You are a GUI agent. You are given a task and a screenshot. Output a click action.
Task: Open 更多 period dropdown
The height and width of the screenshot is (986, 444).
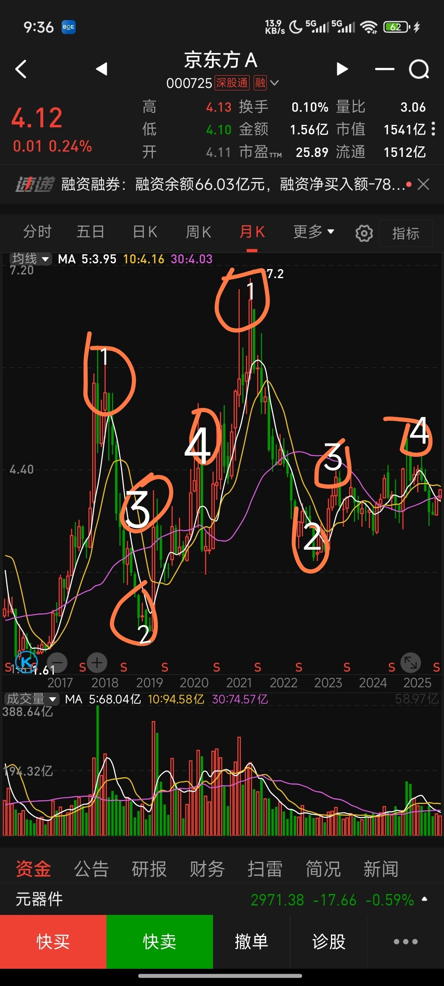point(313,232)
